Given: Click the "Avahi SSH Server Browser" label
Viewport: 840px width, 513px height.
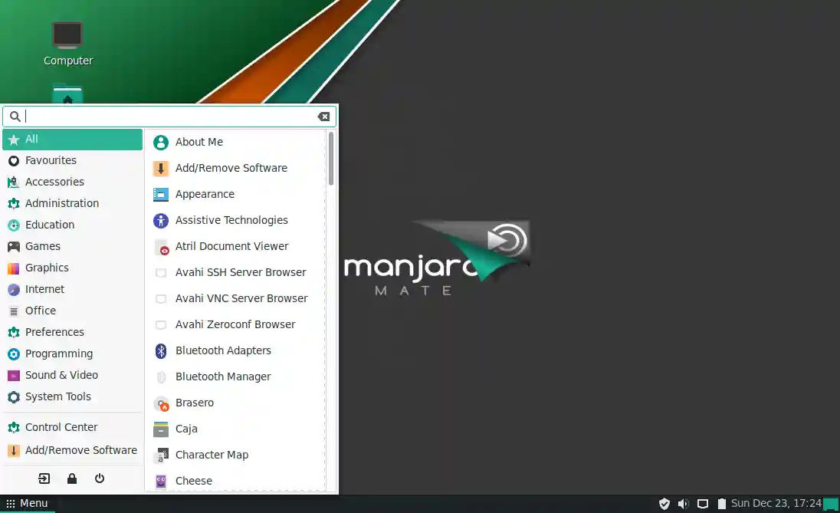Looking at the screenshot, I should click(x=241, y=272).
